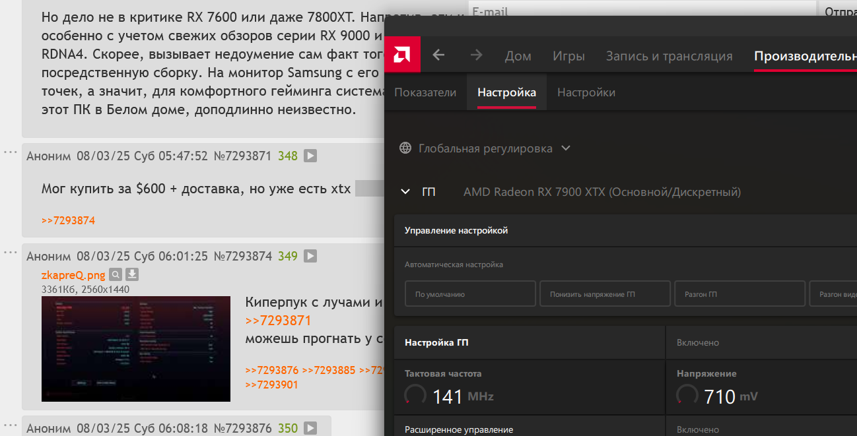Click the arrow icon after post number 348
This screenshot has height=436, width=857.
[x=310, y=156]
